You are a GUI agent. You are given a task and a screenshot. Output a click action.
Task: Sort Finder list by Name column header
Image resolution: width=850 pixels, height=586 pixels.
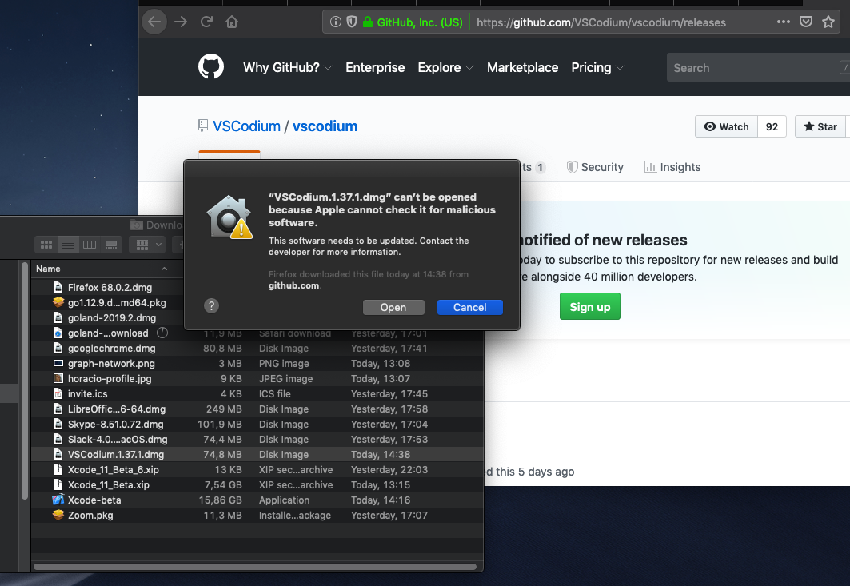(102, 269)
